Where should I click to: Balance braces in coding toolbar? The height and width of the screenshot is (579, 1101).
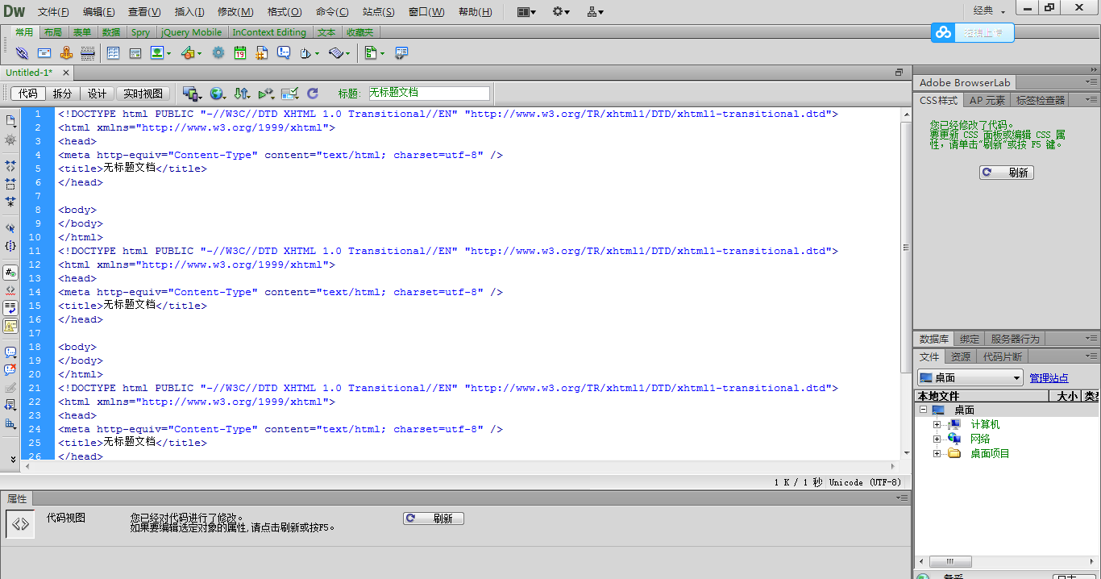[x=10, y=246]
